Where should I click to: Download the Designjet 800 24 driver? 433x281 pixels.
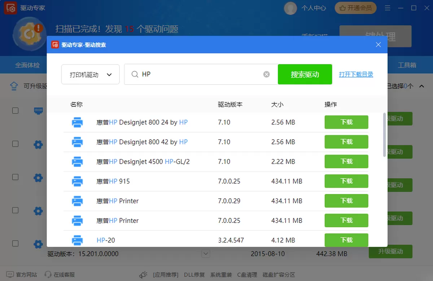pos(346,122)
